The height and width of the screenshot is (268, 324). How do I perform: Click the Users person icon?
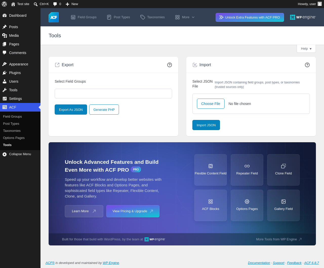pyautogui.click(x=5, y=81)
